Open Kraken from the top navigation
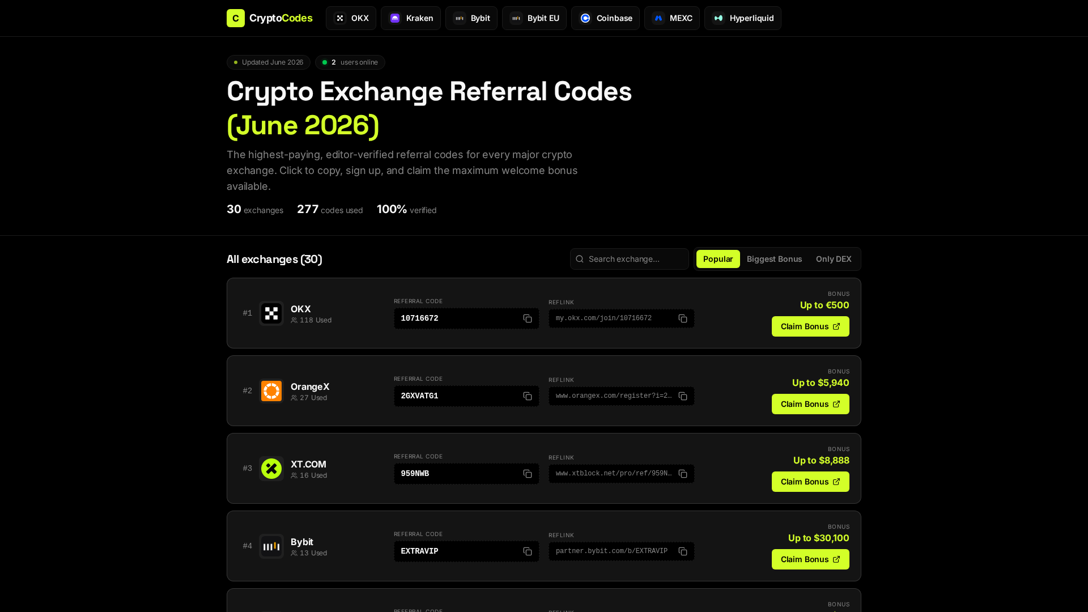 pos(411,18)
